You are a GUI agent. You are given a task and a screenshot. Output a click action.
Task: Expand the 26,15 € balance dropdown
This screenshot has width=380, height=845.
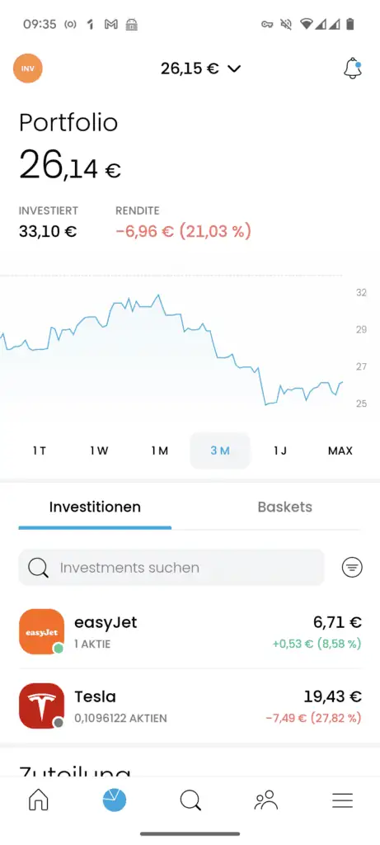point(201,69)
